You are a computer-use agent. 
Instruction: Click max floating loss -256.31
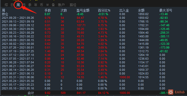[x=164, y=33]
